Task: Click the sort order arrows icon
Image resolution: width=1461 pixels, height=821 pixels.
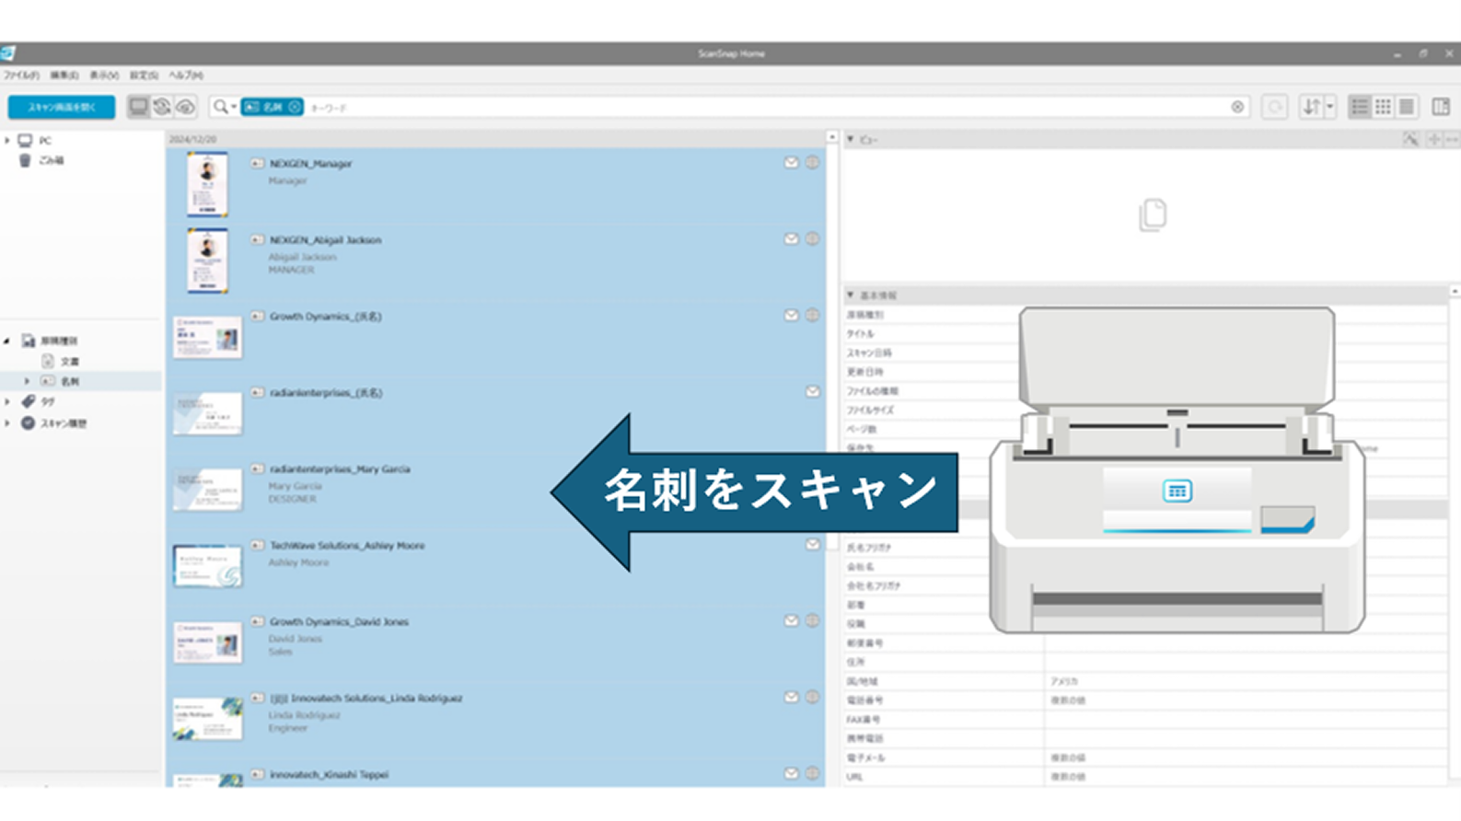Action: (1311, 107)
